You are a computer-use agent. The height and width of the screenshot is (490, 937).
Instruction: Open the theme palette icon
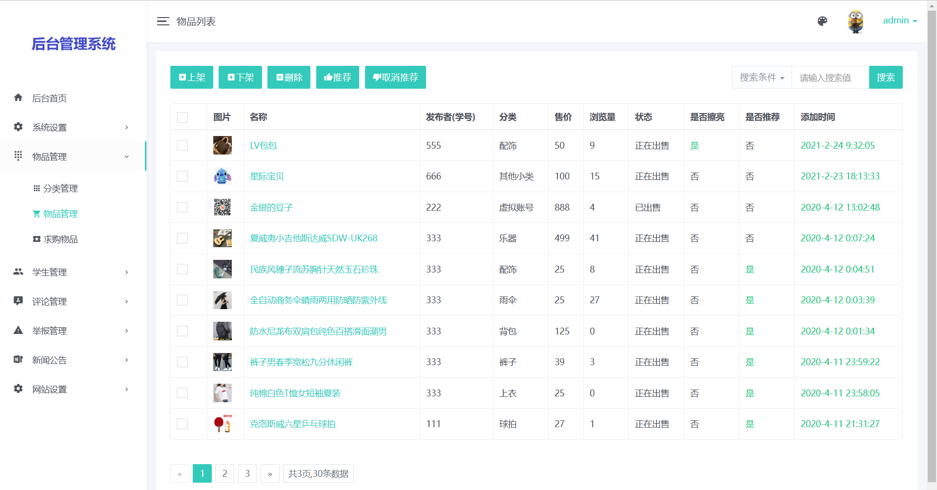[822, 21]
